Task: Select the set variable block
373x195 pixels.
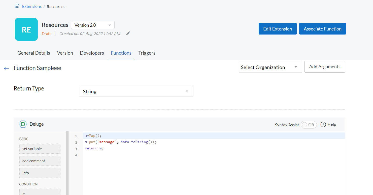Action: (40, 149)
